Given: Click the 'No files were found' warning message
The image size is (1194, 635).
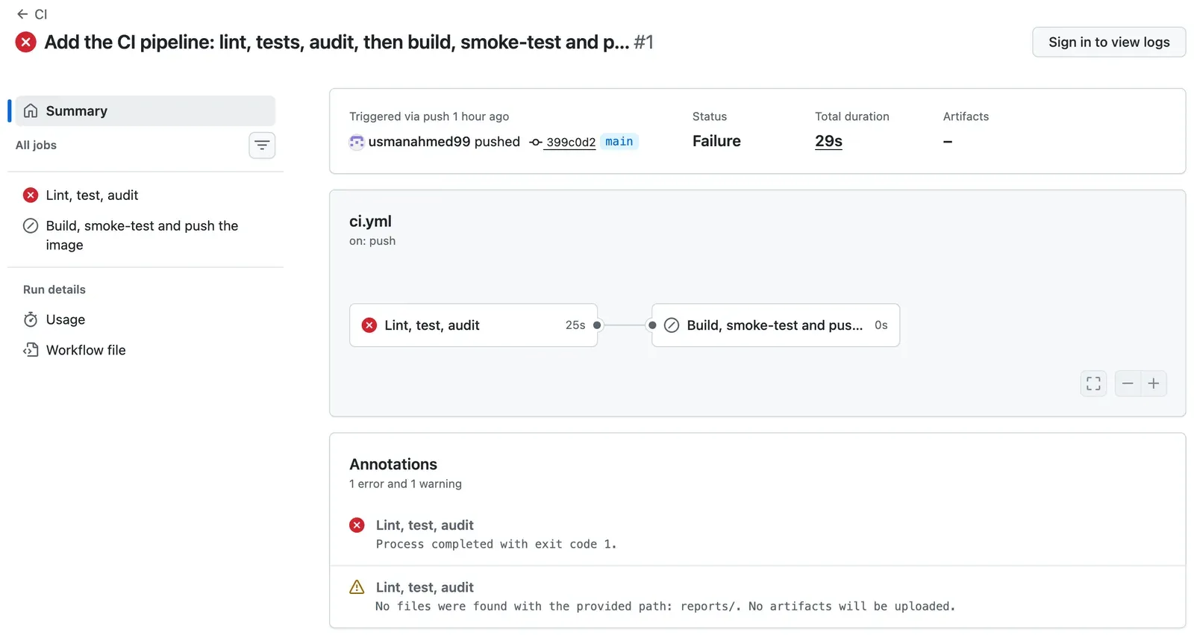Looking at the screenshot, I should pyautogui.click(x=665, y=607).
